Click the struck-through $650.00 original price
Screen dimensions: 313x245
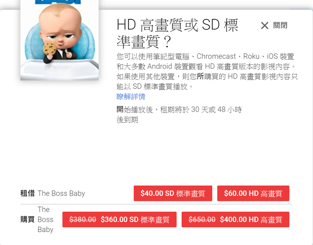(x=202, y=220)
